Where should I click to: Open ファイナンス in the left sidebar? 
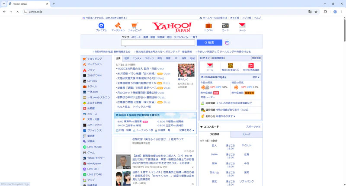[94, 130]
